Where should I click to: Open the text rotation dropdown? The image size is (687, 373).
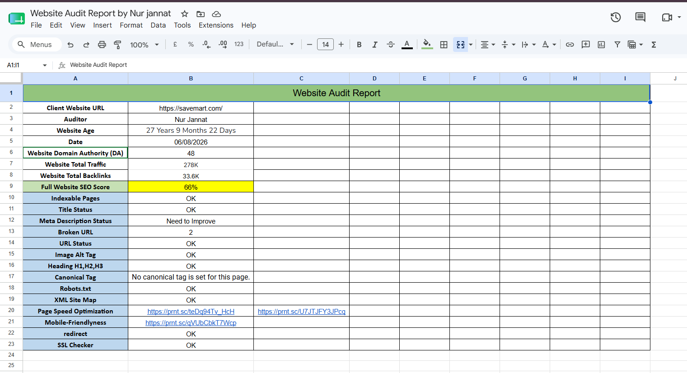(549, 44)
